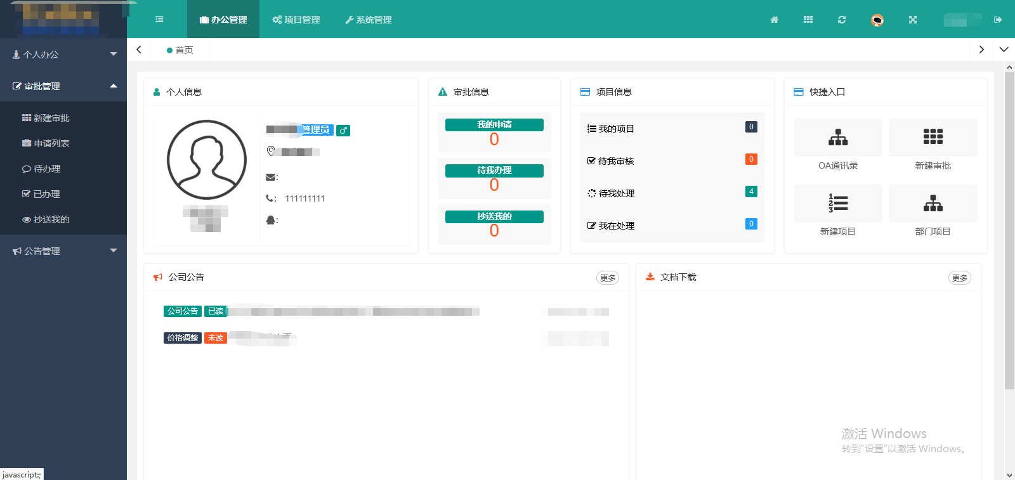Click the large profile avatar picture
This screenshot has width=1015, height=480.
(x=207, y=160)
